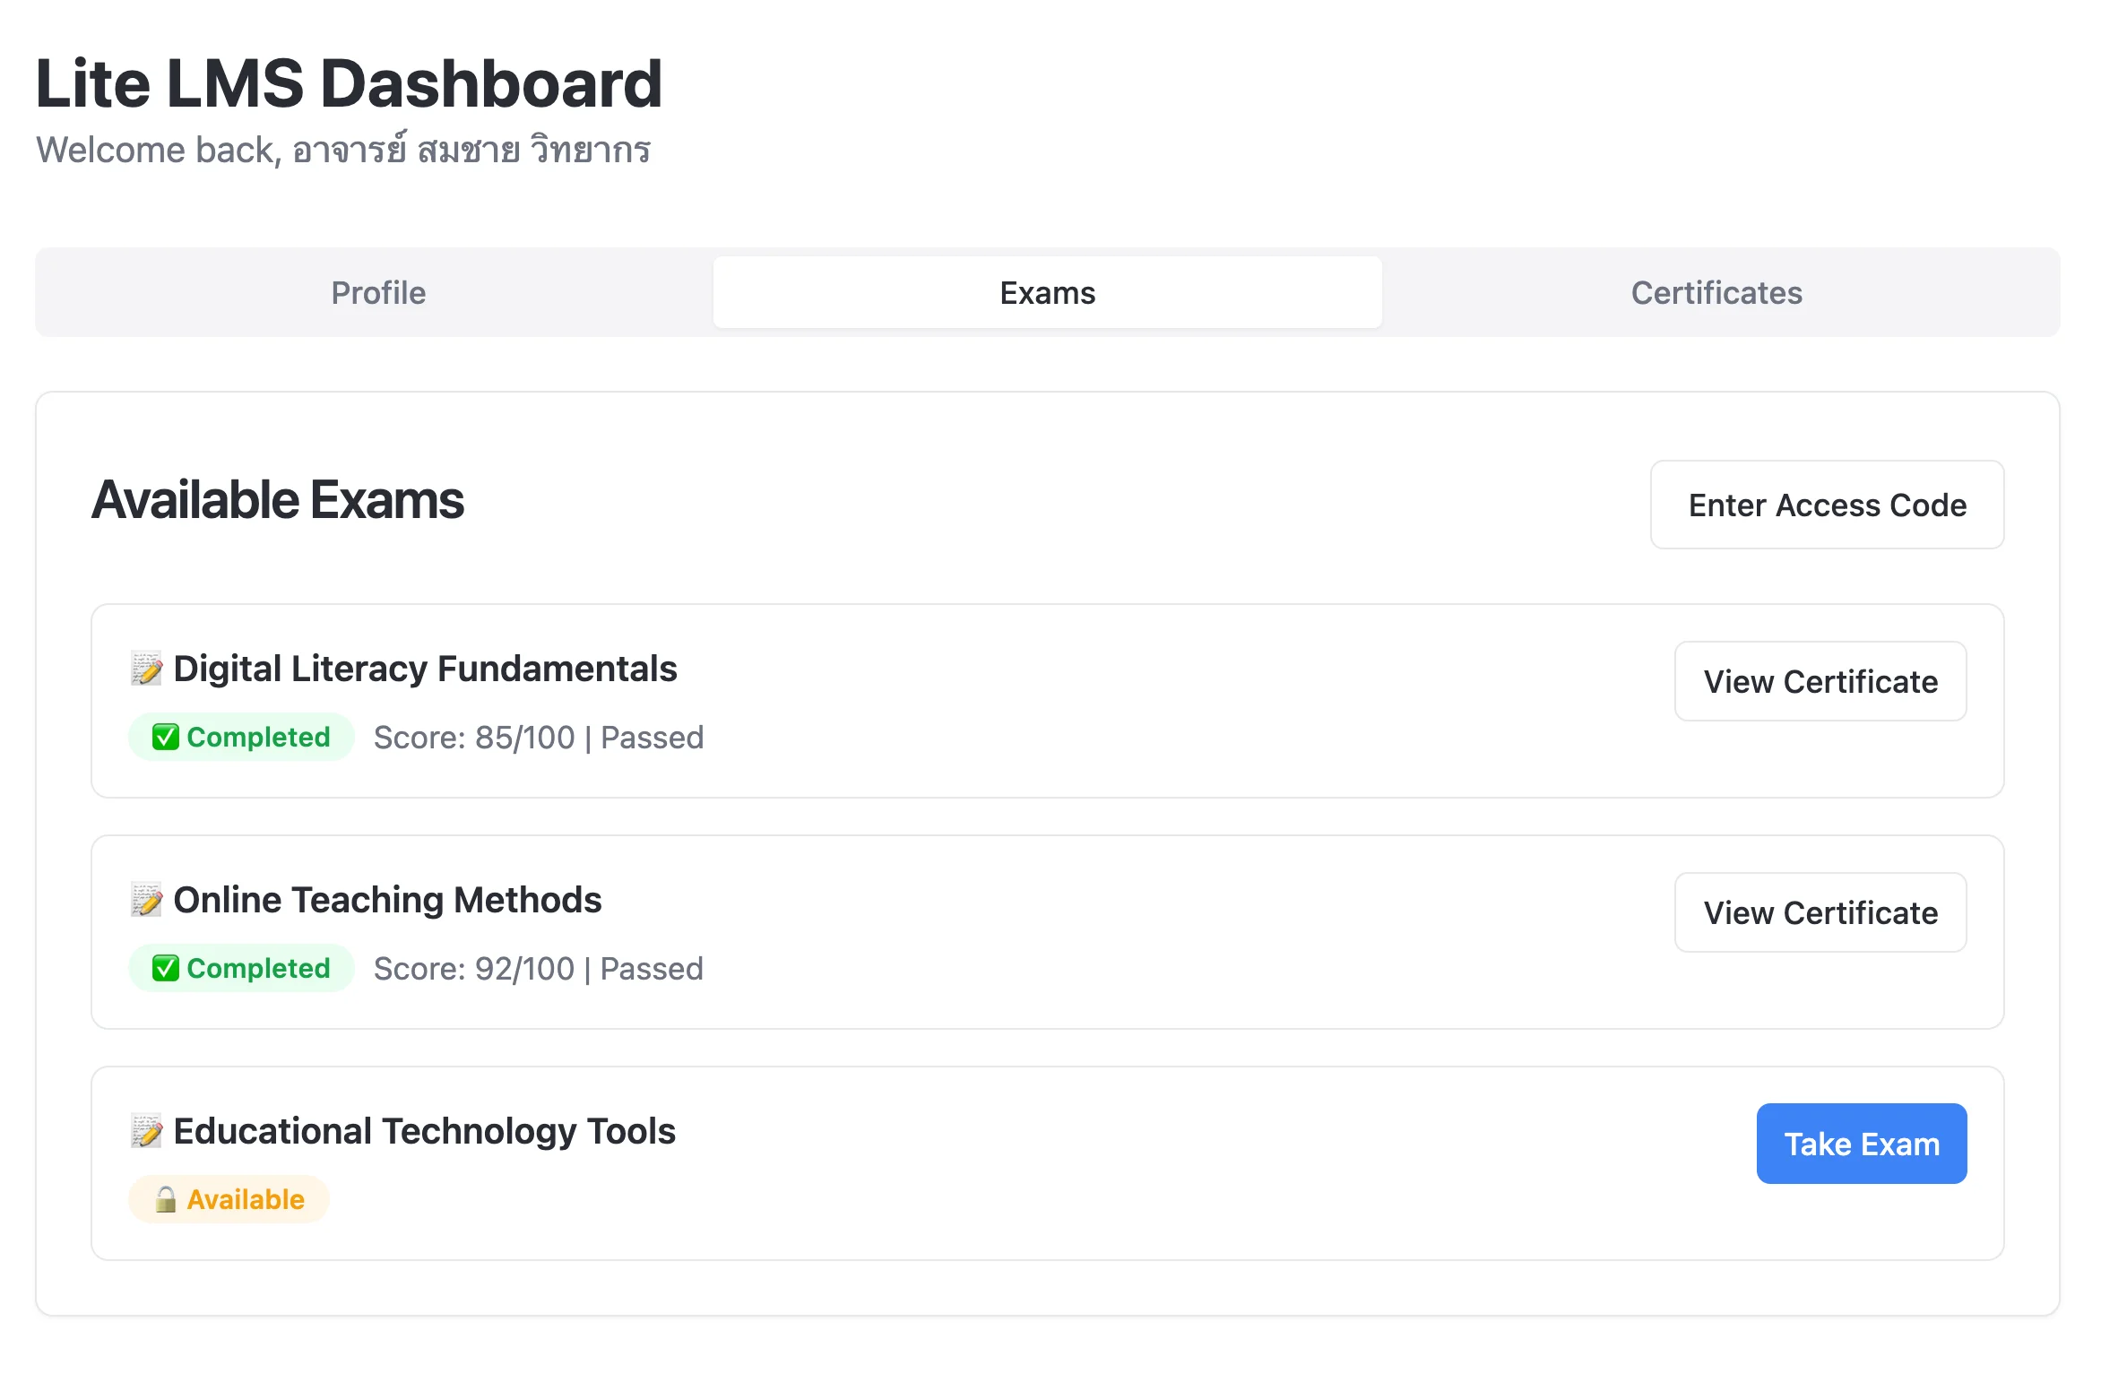Open the Certificates tab
Image resolution: width=2101 pixels, height=1382 pixels.
[x=1716, y=293]
